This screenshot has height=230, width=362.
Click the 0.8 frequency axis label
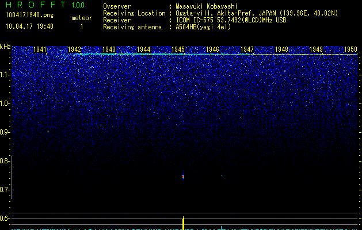pyautogui.click(x=5, y=161)
